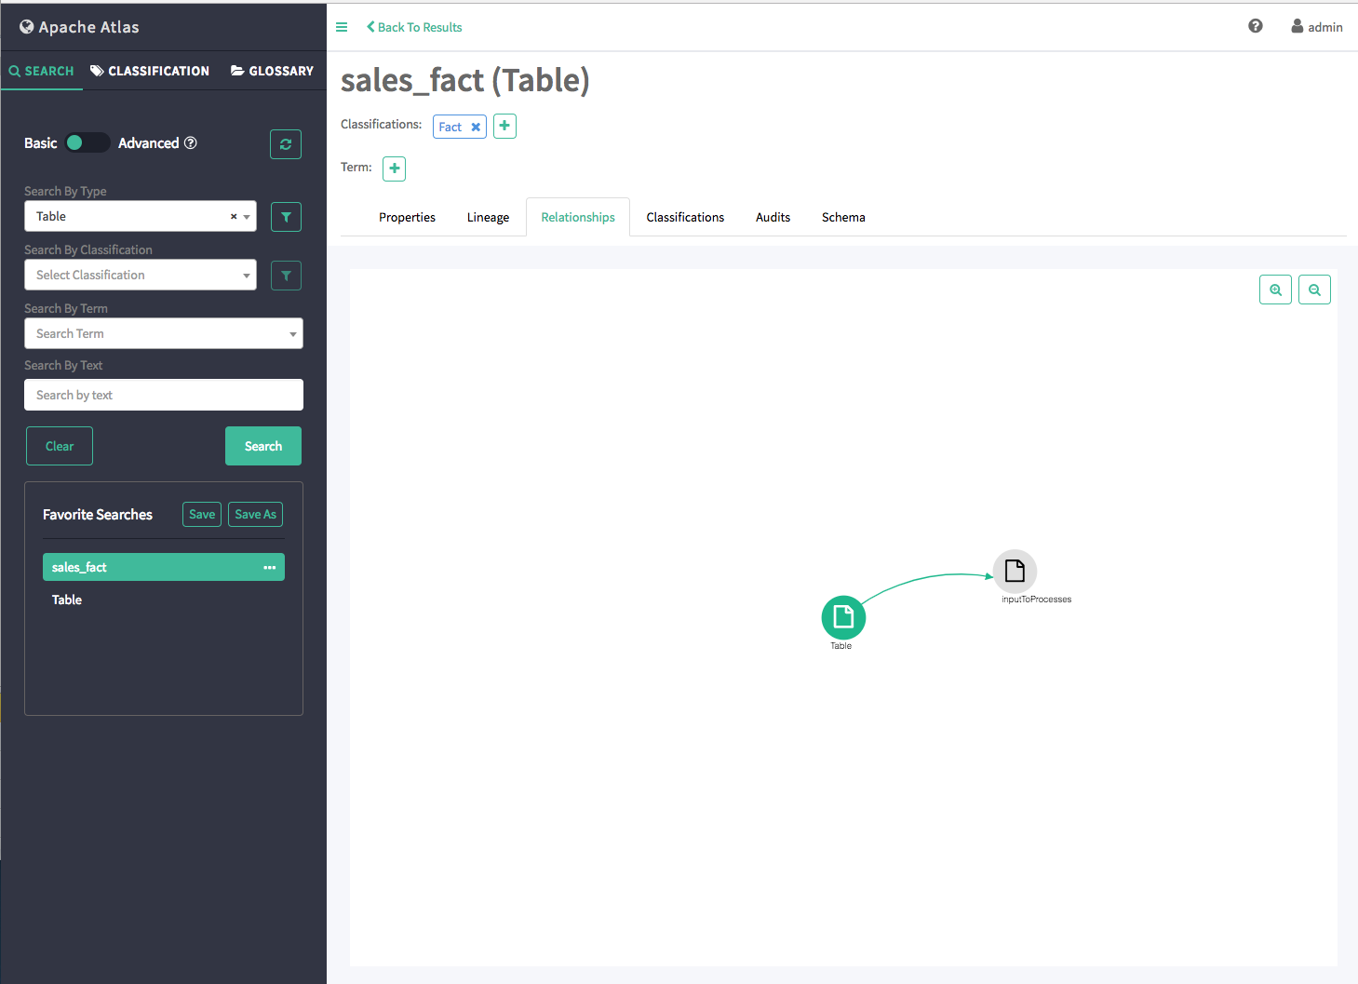Add a classification with the plus icon
Screen dimensions: 1358x984
[x=504, y=126]
